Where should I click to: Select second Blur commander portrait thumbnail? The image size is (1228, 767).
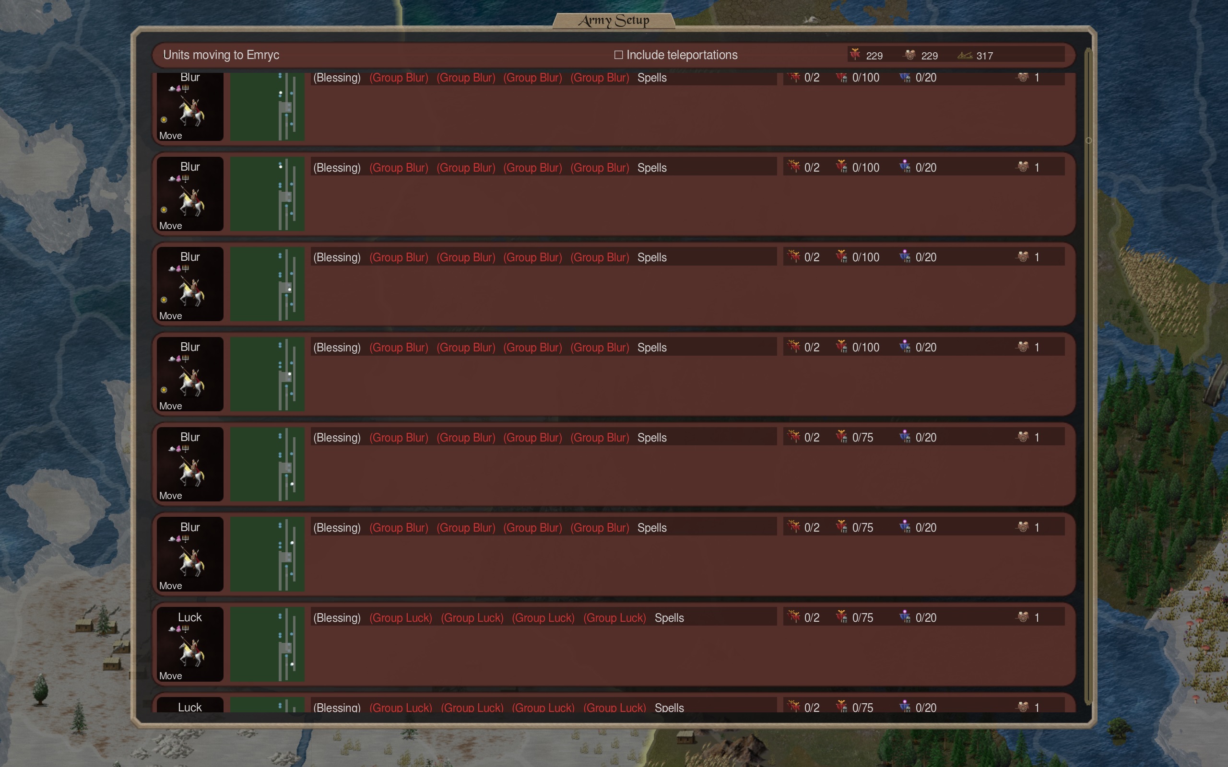point(190,194)
